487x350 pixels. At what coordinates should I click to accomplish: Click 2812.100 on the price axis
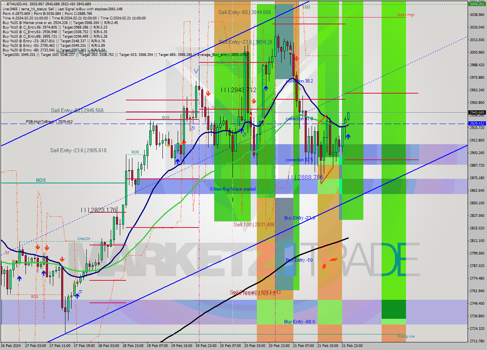(477, 240)
